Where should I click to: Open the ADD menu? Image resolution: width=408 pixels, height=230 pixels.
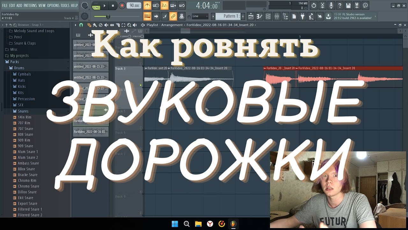pyautogui.click(x=19, y=5)
